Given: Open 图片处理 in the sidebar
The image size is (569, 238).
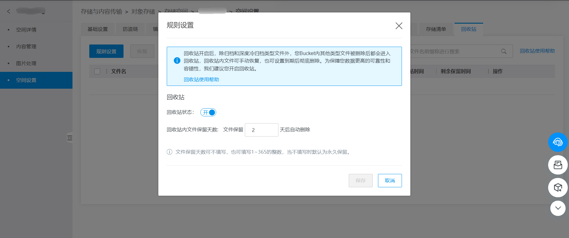Looking at the screenshot, I should [36, 63].
